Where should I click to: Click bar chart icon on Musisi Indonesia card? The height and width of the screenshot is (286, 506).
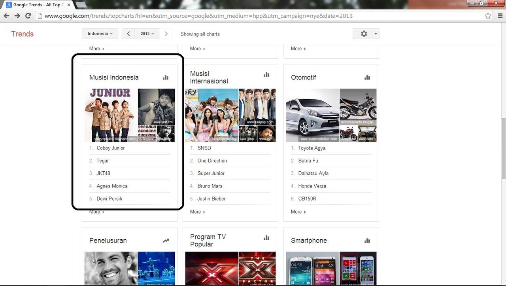tap(166, 78)
